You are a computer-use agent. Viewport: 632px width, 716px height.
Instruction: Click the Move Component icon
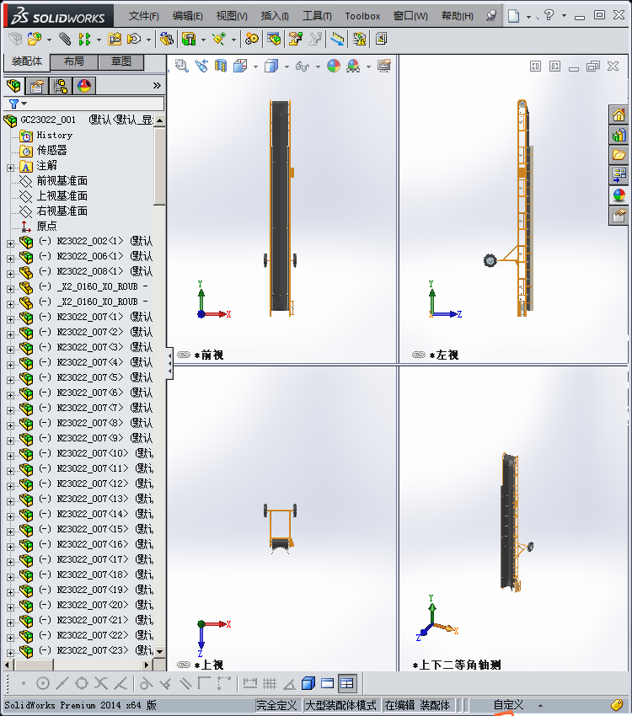click(134, 39)
